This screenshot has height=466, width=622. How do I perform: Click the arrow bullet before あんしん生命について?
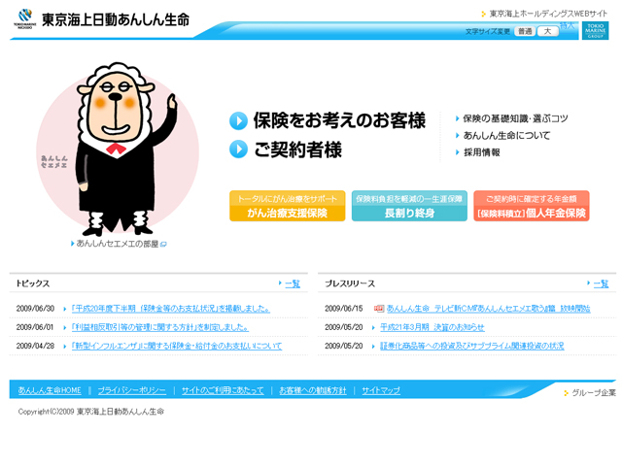click(458, 136)
